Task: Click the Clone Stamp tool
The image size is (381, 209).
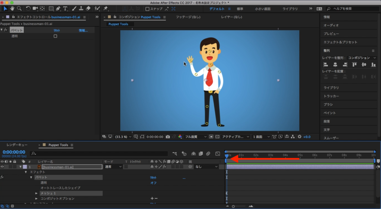Action: pos(81,8)
